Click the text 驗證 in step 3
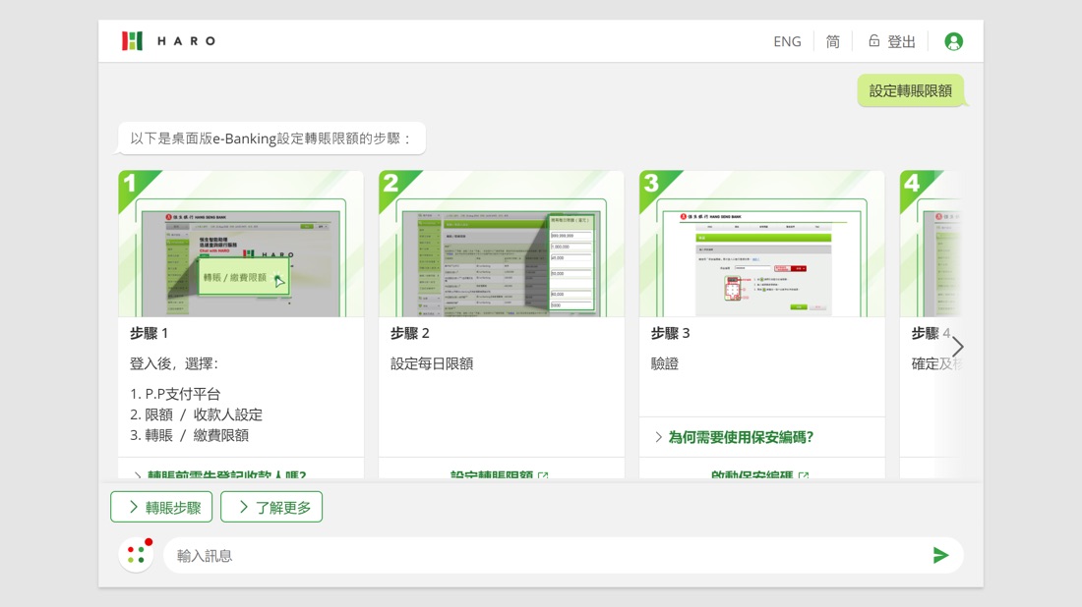This screenshot has height=607, width=1082. (665, 363)
